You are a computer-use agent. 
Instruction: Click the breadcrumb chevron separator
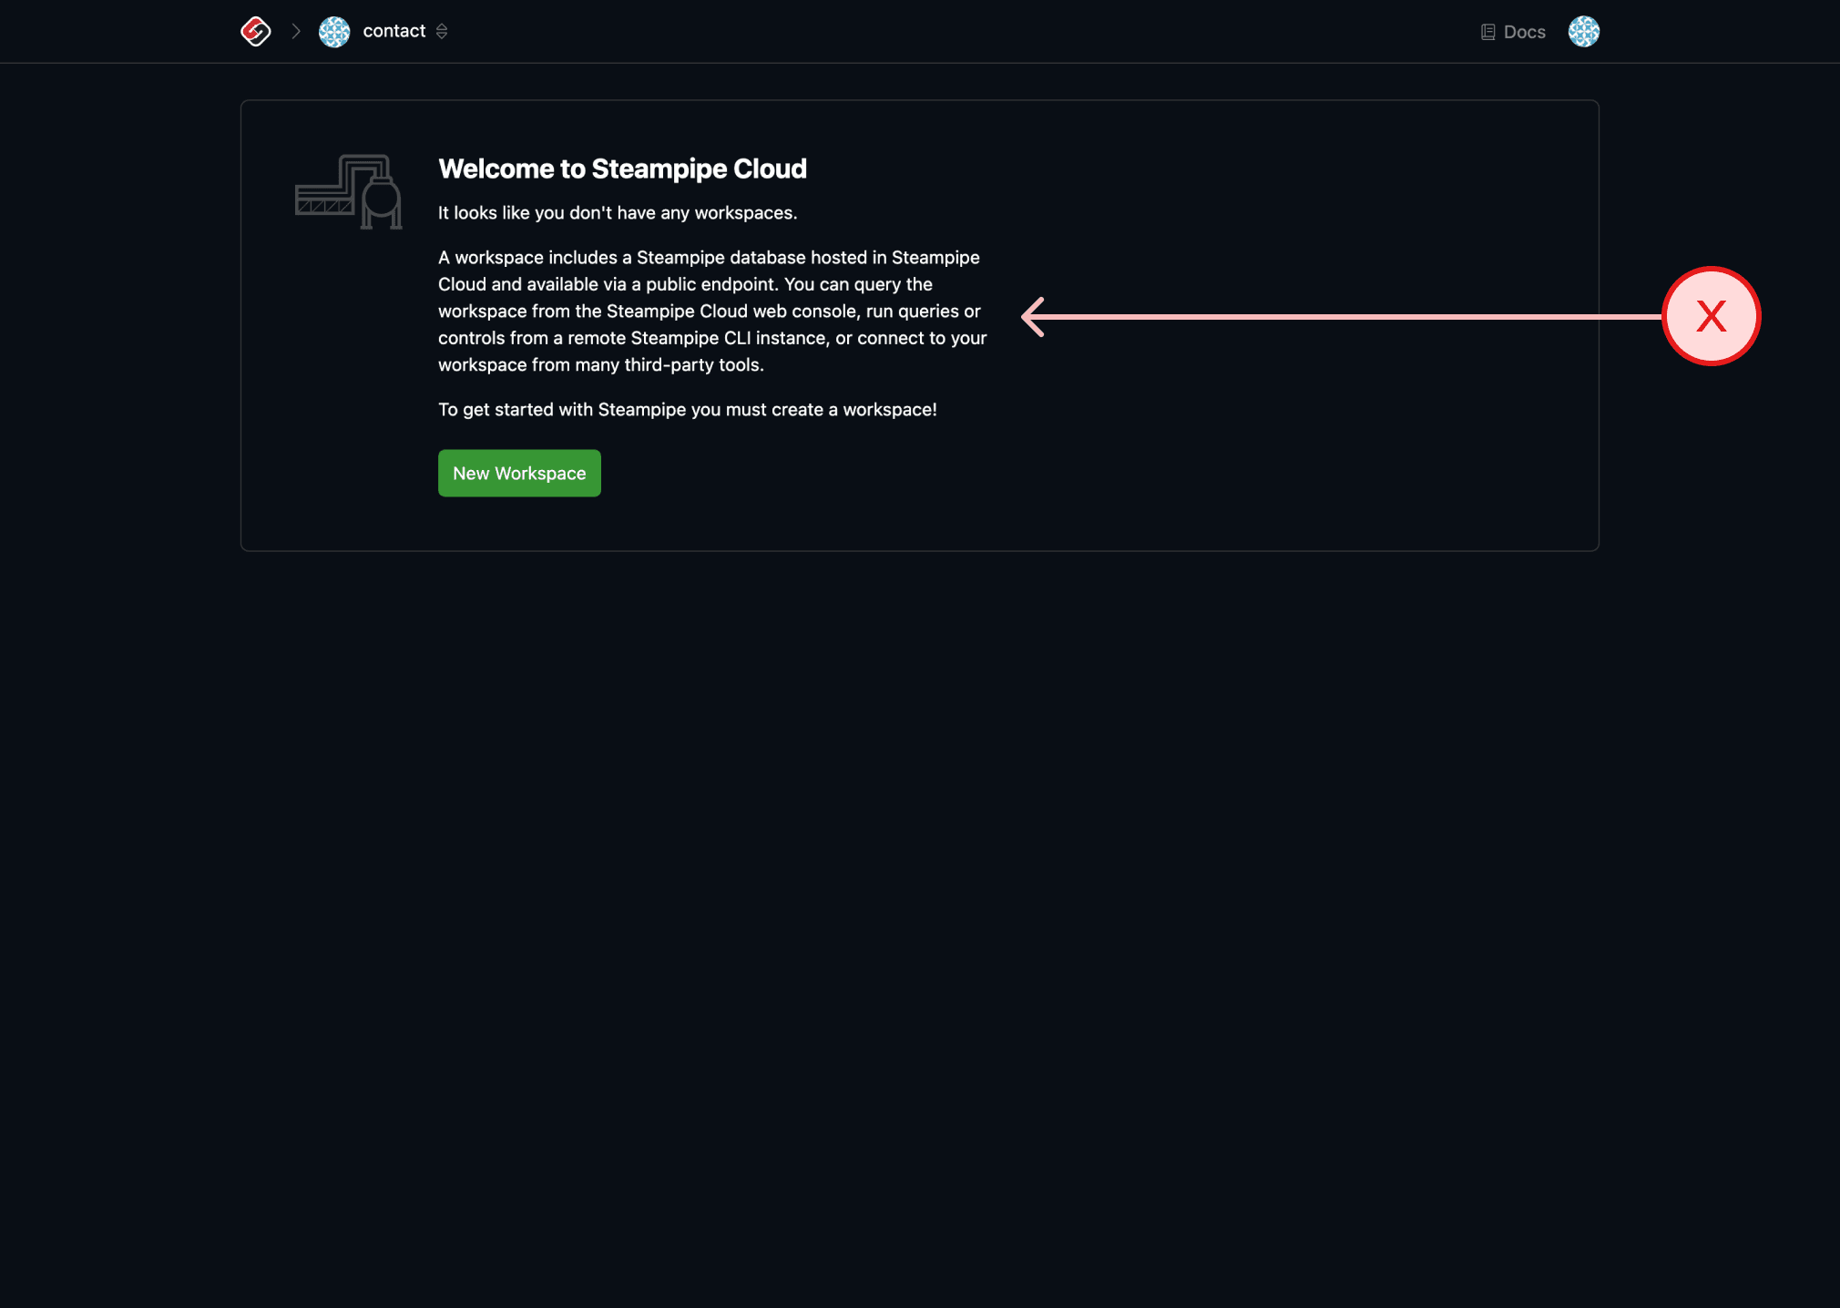pyautogui.click(x=296, y=32)
